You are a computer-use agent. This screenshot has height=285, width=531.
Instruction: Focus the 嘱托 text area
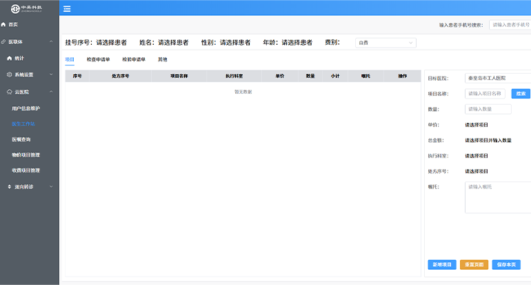(x=498, y=197)
